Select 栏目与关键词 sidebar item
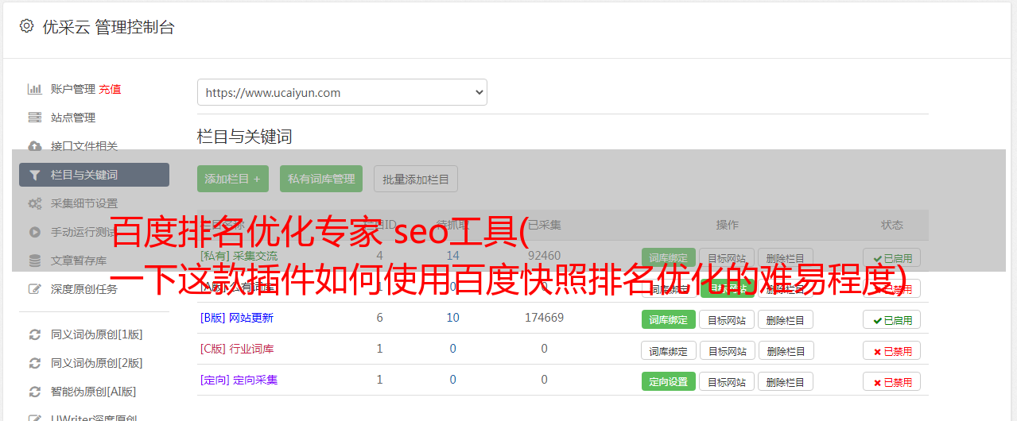The width and height of the screenshot is (1017, 421). pos(94,175)
